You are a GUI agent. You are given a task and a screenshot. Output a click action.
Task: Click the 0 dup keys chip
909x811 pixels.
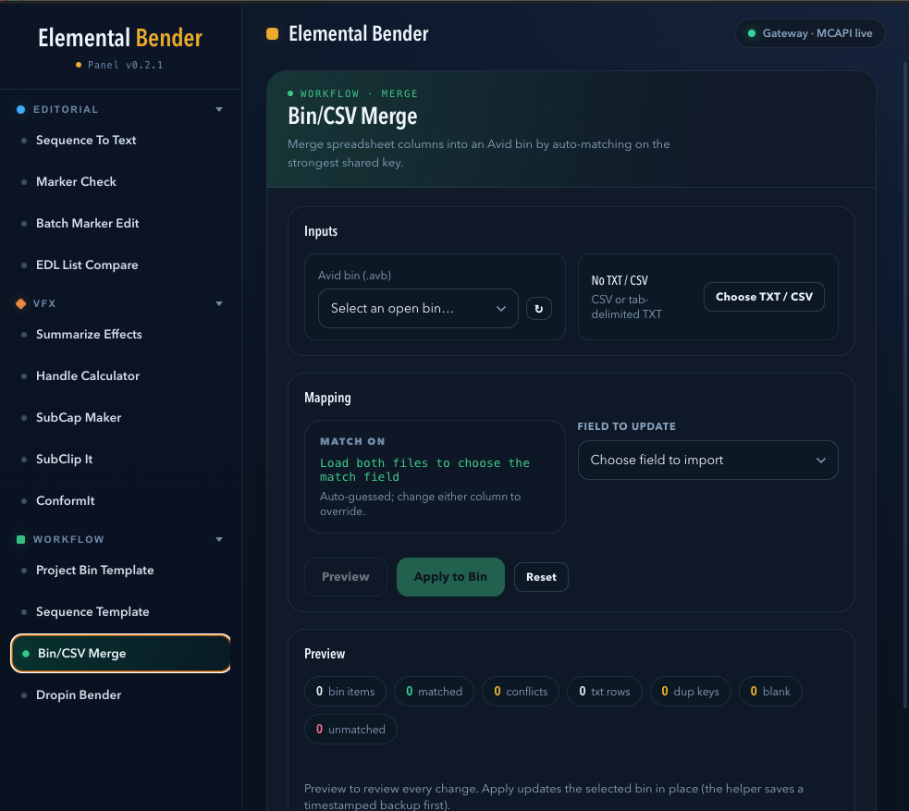click(x=691, y=692)
